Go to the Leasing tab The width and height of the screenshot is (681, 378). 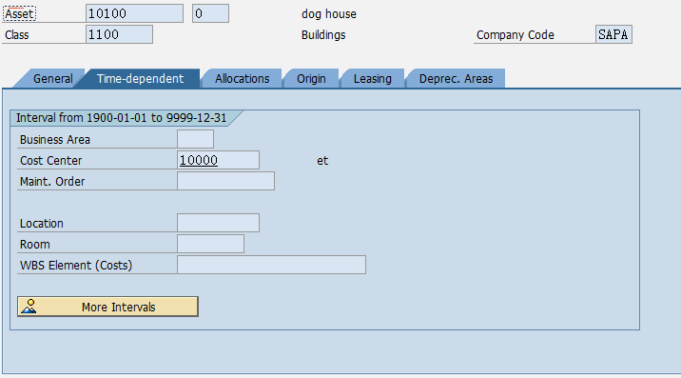(x=372, y=79)
